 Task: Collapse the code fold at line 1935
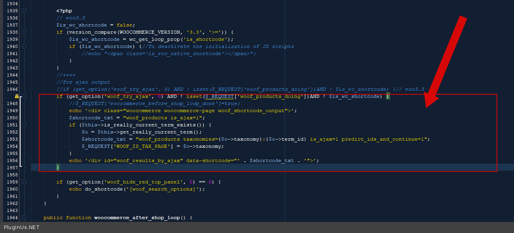pos(24,11)
